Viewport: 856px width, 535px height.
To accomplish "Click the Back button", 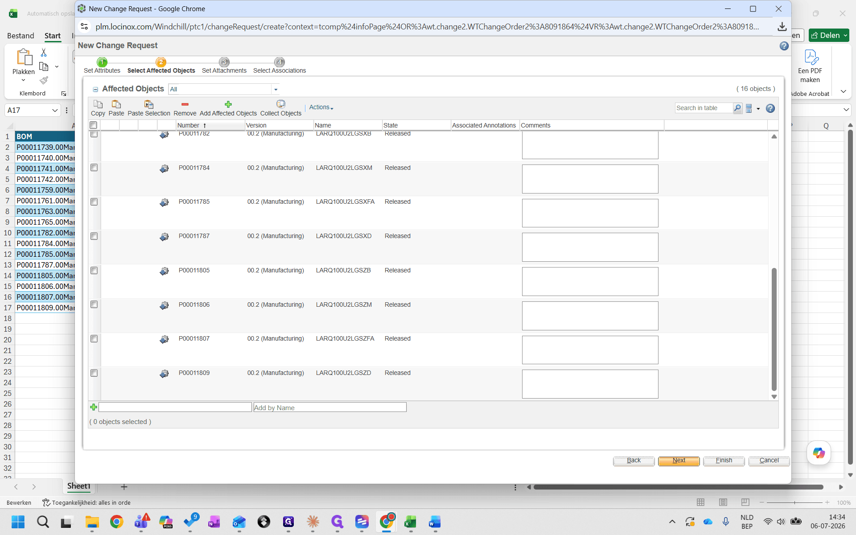I will click(634, 461).
